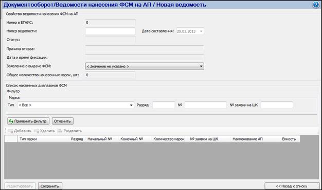
Task: Sort by Количество марок column header
Action: click(x=170, y=139)
